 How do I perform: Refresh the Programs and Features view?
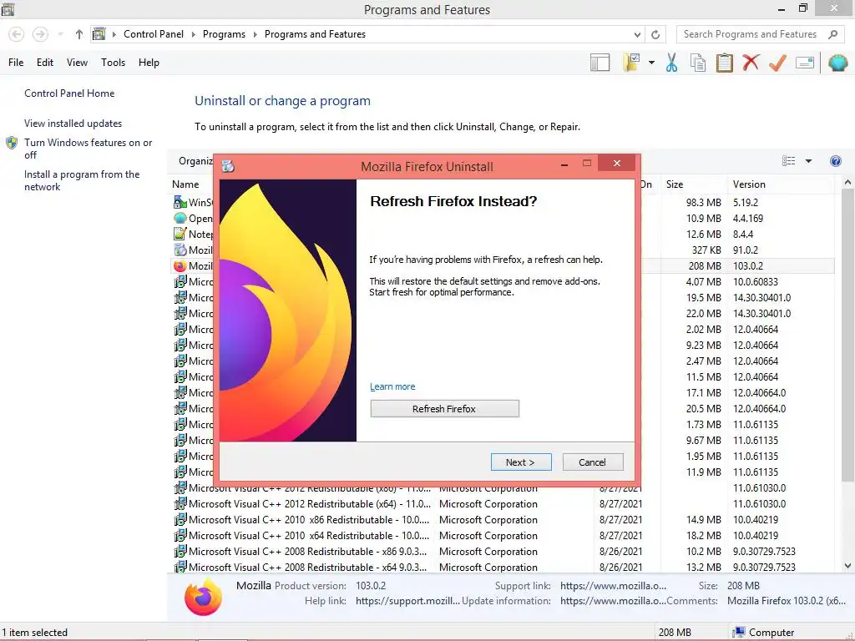point(655,34)
